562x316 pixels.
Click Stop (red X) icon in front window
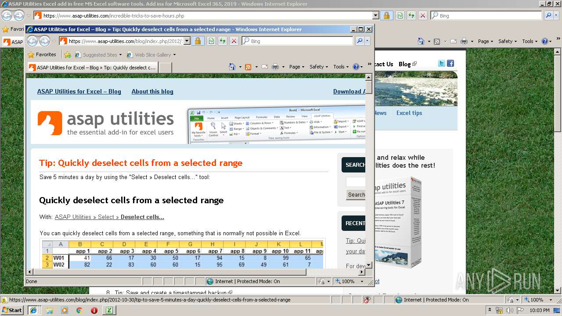tap(234, 41)
